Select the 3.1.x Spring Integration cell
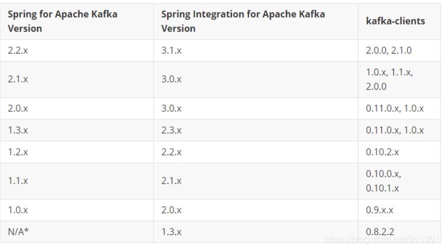 [171, 51]
